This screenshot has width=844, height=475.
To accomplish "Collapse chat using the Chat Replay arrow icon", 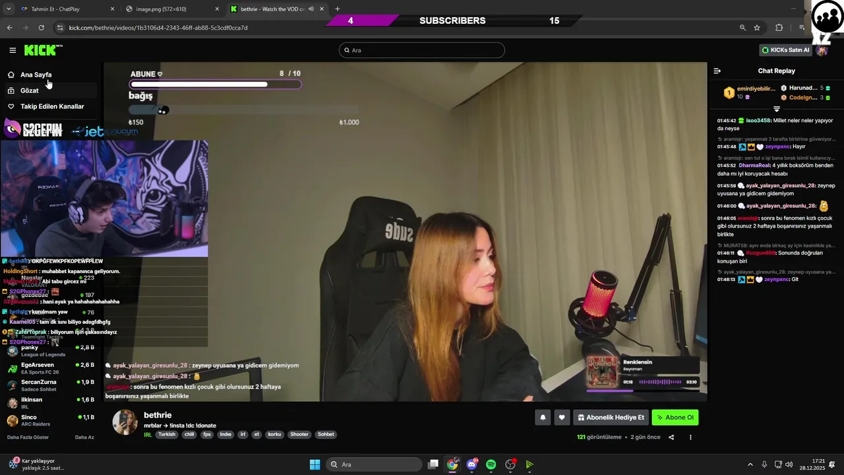I will pos(717,71).
